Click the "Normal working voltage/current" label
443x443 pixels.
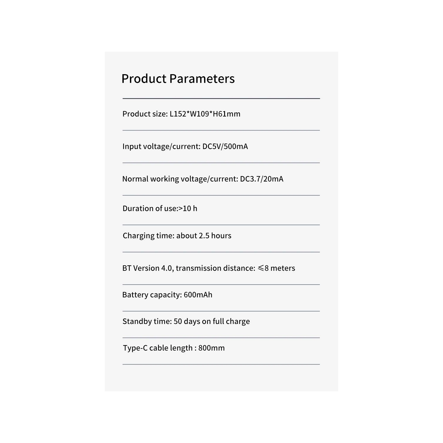180,179
